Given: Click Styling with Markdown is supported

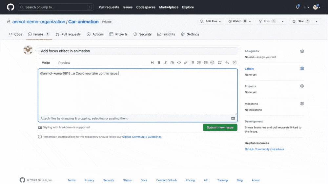Looking at the screenshot, I should 64,127.
